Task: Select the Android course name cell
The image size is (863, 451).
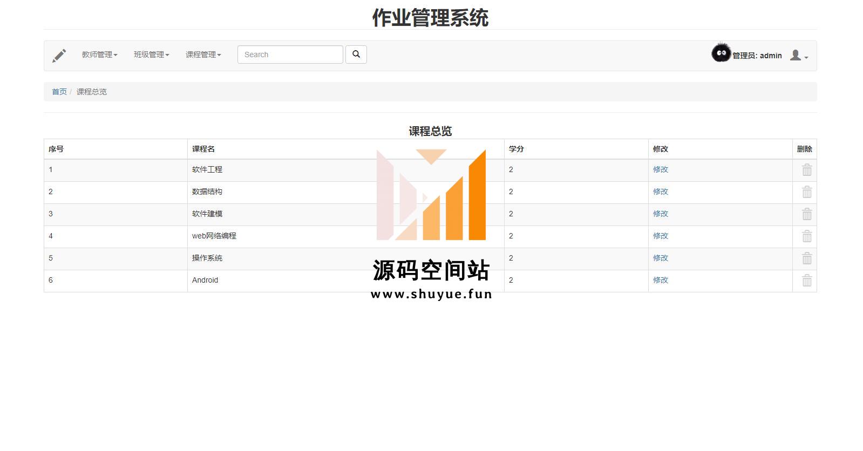Action: click(x=346, y=281)
